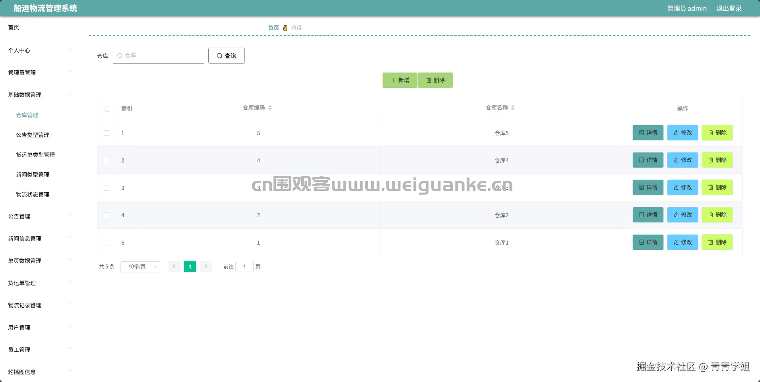Open 详情 for 仓库2 row

pyautogui.click(x=648, y=215)
